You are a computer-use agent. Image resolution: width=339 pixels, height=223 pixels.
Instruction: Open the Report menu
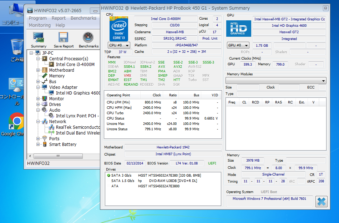(59, 18)
